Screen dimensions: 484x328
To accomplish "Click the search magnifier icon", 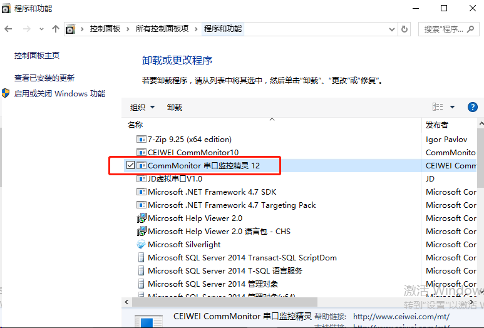I will click(470, 29).
